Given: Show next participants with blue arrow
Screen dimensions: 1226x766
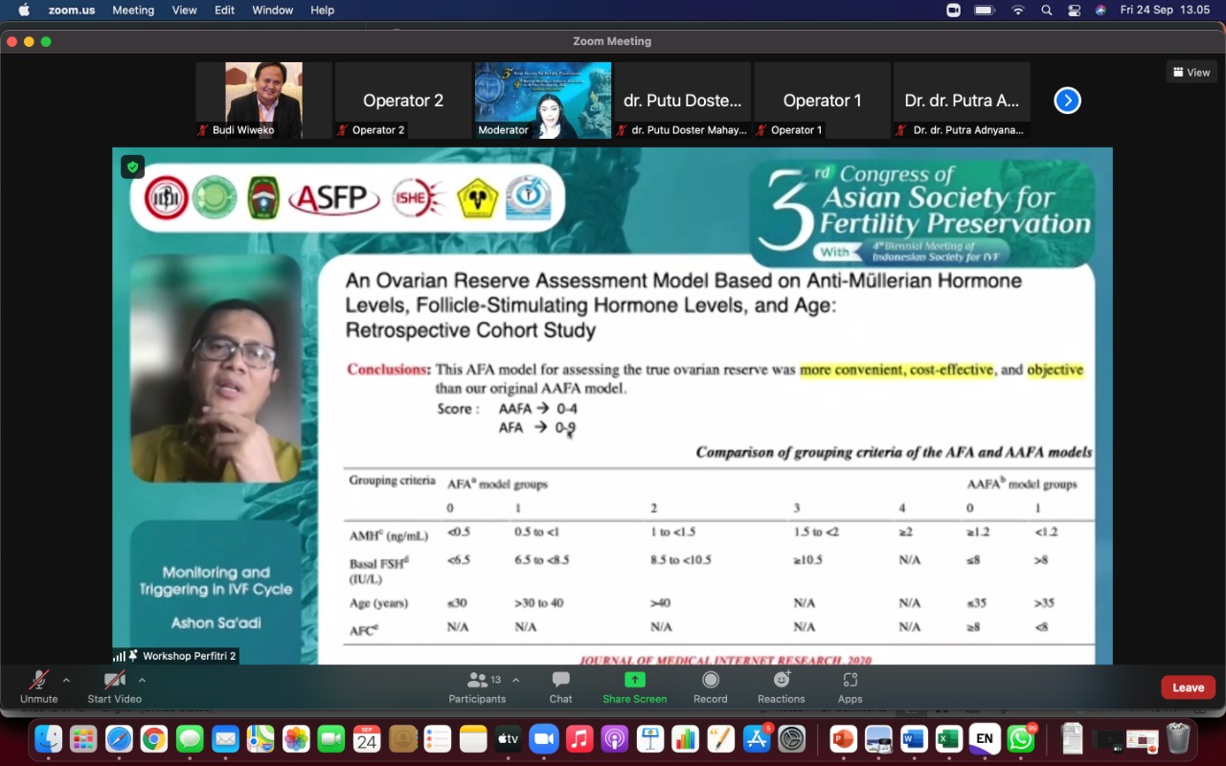Looking at the screenshot, I should 1067,101.
